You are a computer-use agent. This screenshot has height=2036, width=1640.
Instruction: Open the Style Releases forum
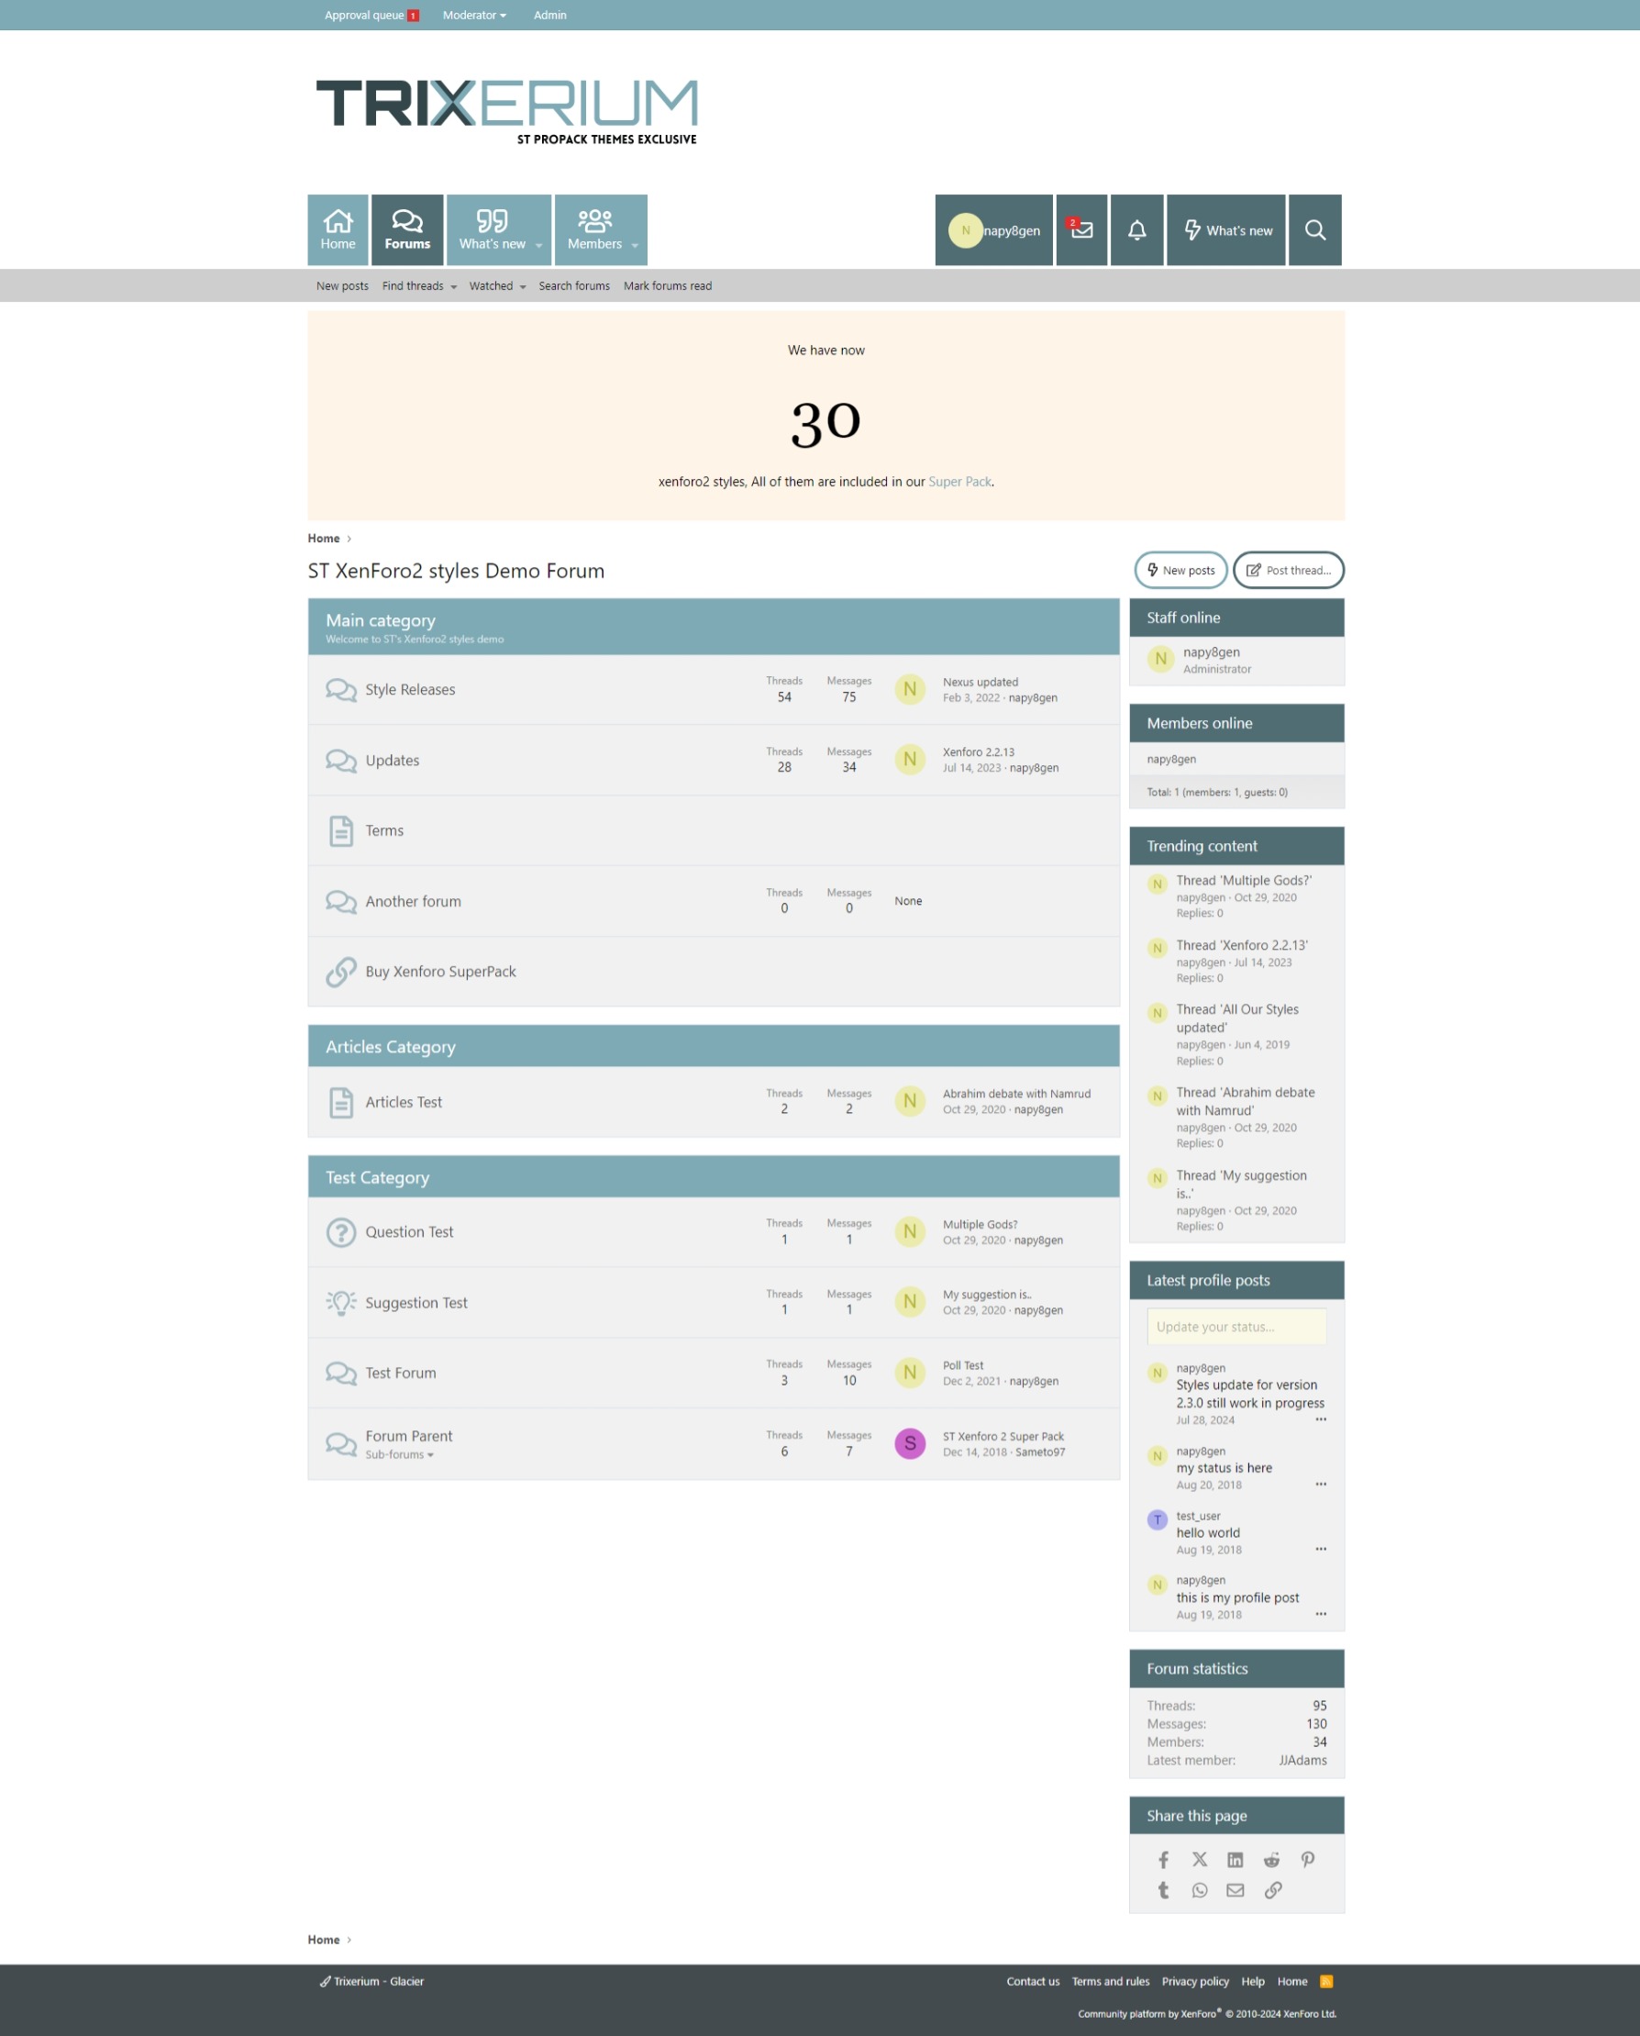point(410,690)
